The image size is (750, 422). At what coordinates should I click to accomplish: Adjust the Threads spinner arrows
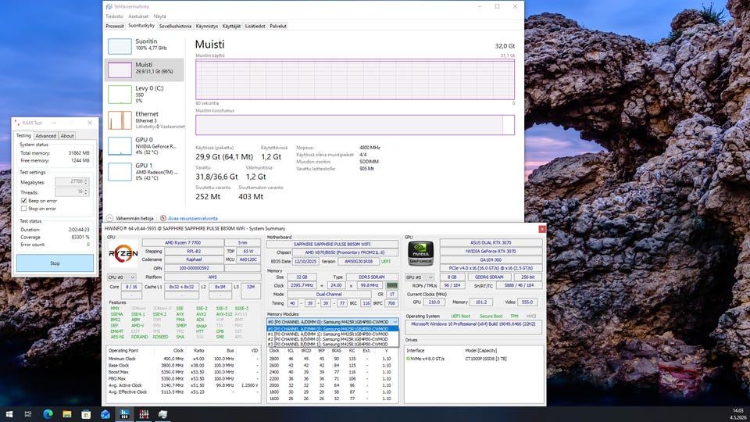click(x=86, y=192)
